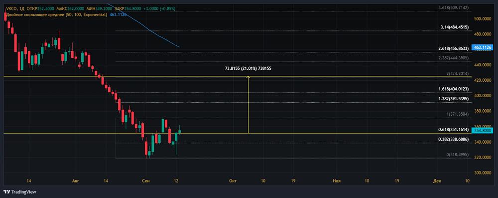
Task: Click the ЗАКР 354.8000 close value
Action: [x=127, y=8]
